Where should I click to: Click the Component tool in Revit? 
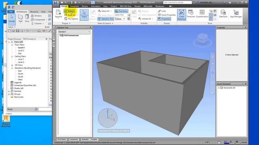[39, 20]
